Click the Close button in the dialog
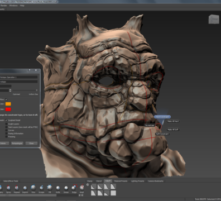Screen dimensions: 221x201 [x=31, y=143]
